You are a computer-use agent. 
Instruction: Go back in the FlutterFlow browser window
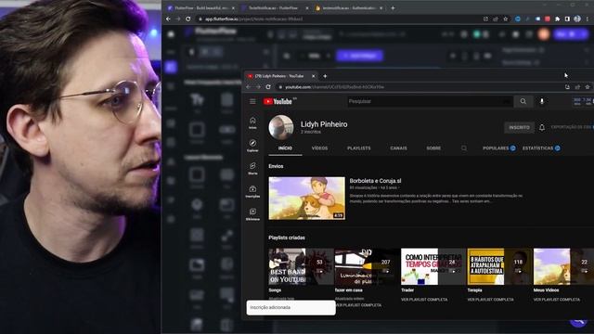168,19
